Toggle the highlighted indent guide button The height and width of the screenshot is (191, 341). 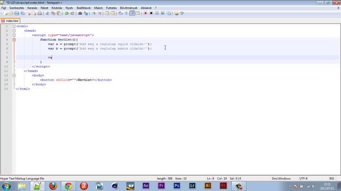pos(132,13)
